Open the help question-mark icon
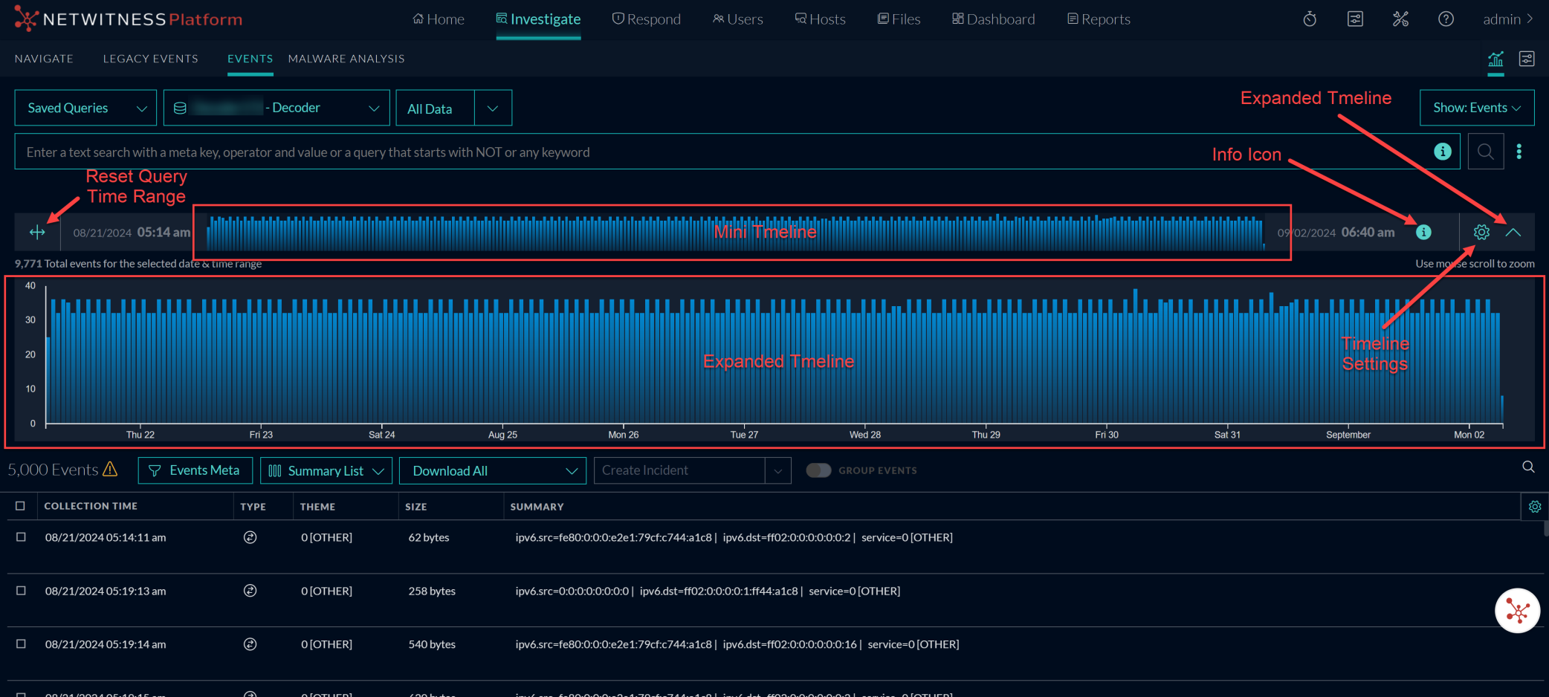The image size is (1549, 697). point(1446,19)
